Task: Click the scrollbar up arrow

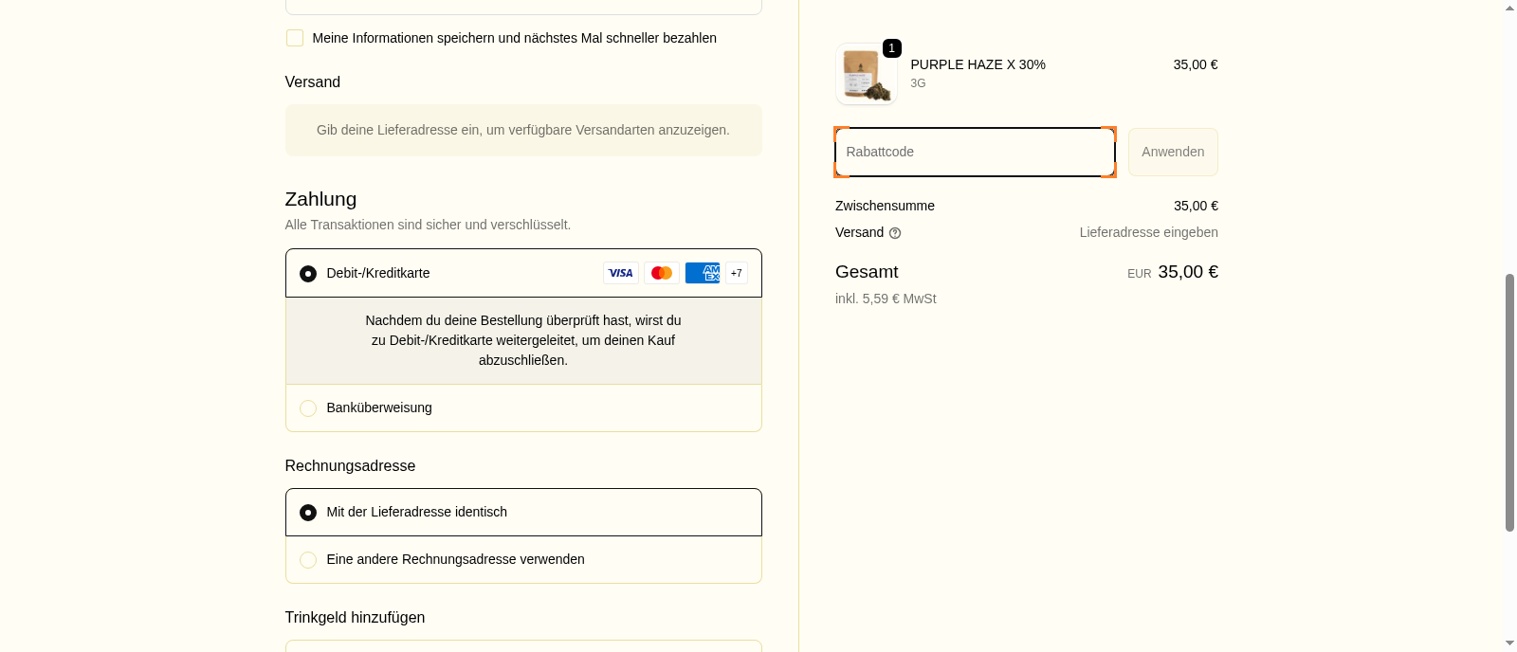Action: click(1509, 8)
